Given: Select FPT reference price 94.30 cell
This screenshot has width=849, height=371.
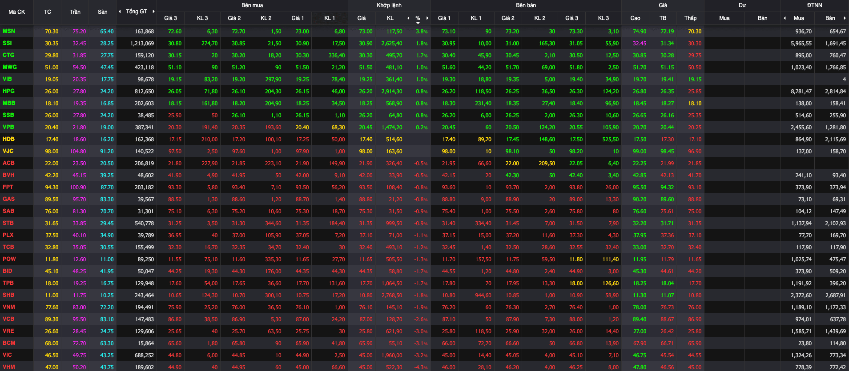Looking at the screenshot, I should 52,187.
